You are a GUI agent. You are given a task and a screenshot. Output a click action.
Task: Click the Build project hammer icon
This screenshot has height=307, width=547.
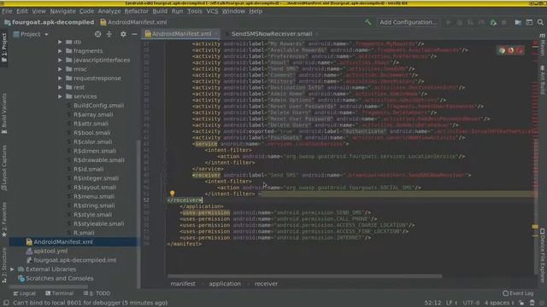pos(368,22)
